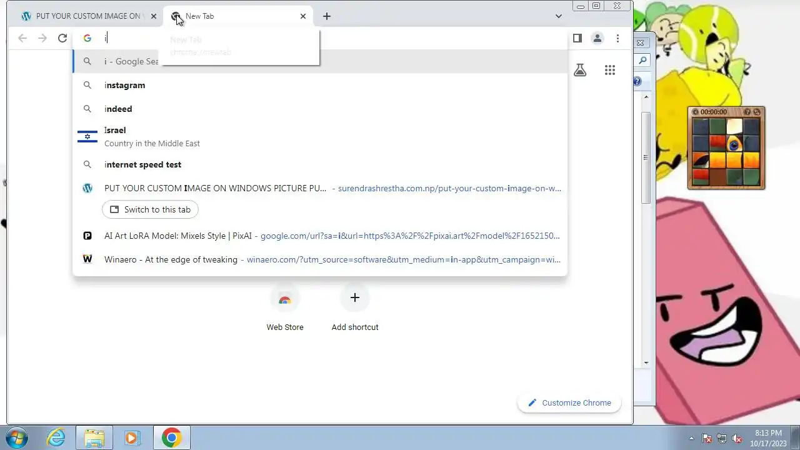Viewport: 800px width, 450px height.
Task: Close the PUT YOUR CUSTOM IMAGE tab
Action: pos(154,16)
